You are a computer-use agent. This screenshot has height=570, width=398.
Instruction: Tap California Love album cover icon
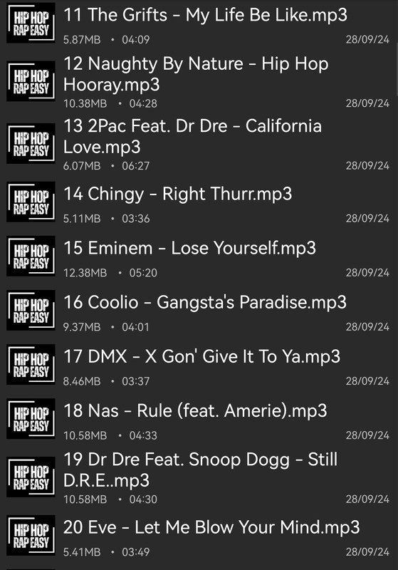pos(31,143)
